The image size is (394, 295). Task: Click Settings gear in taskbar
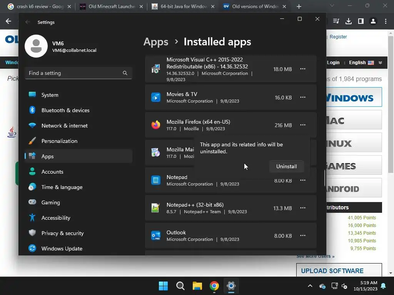pyautogui.click(x=231, y=286)
